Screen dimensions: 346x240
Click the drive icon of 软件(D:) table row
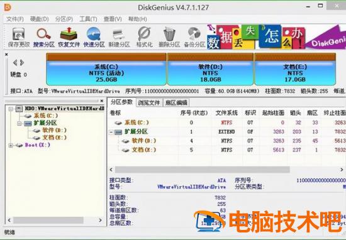(126, 141)
